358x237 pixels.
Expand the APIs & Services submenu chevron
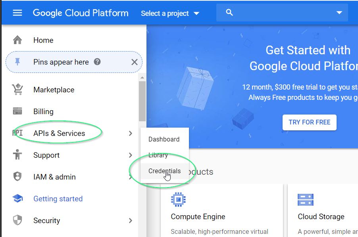coord(130,133)
